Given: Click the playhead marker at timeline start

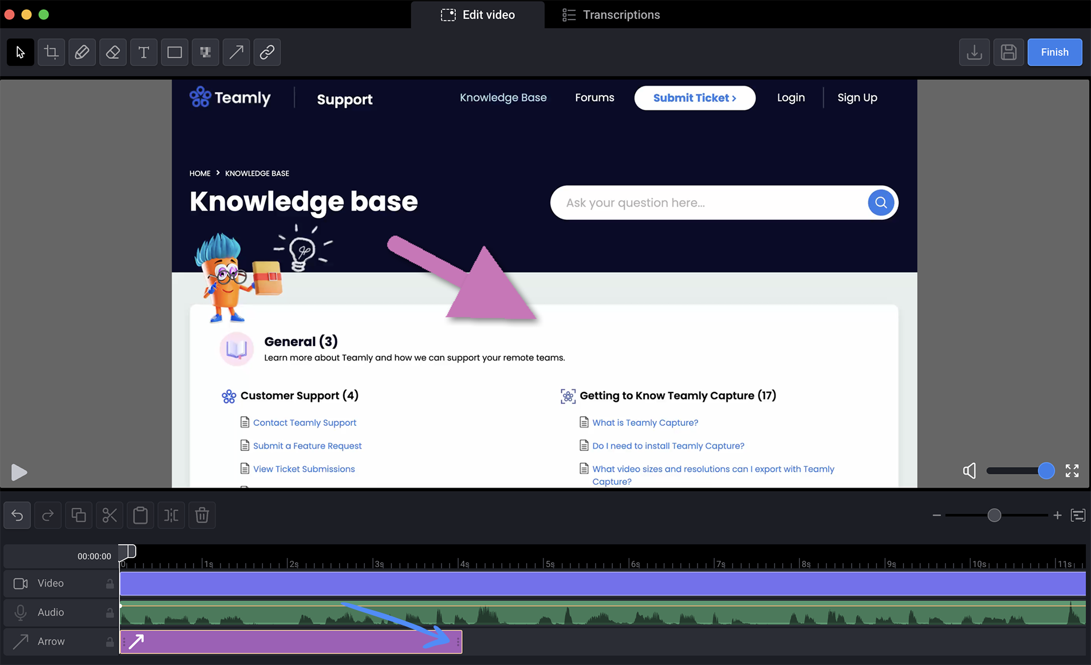Looking at the screenshot, I should click(127, 551).
